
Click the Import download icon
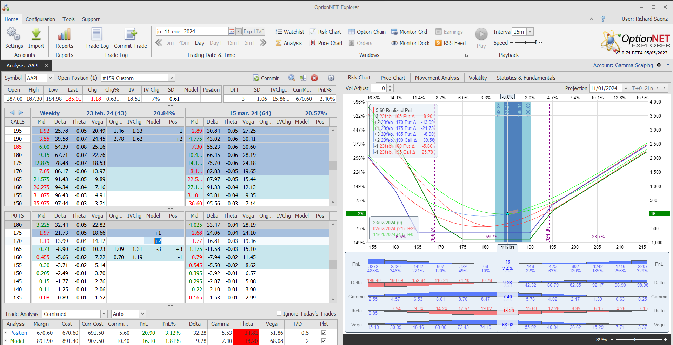click(36, 34)
